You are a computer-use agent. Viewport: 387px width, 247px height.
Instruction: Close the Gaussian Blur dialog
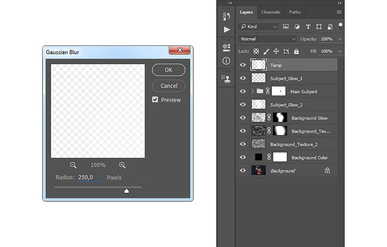click(180, 50)
